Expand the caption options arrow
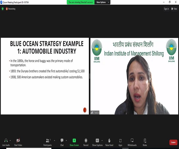Screen dimensions: 179x149 [x=102, y=141]
